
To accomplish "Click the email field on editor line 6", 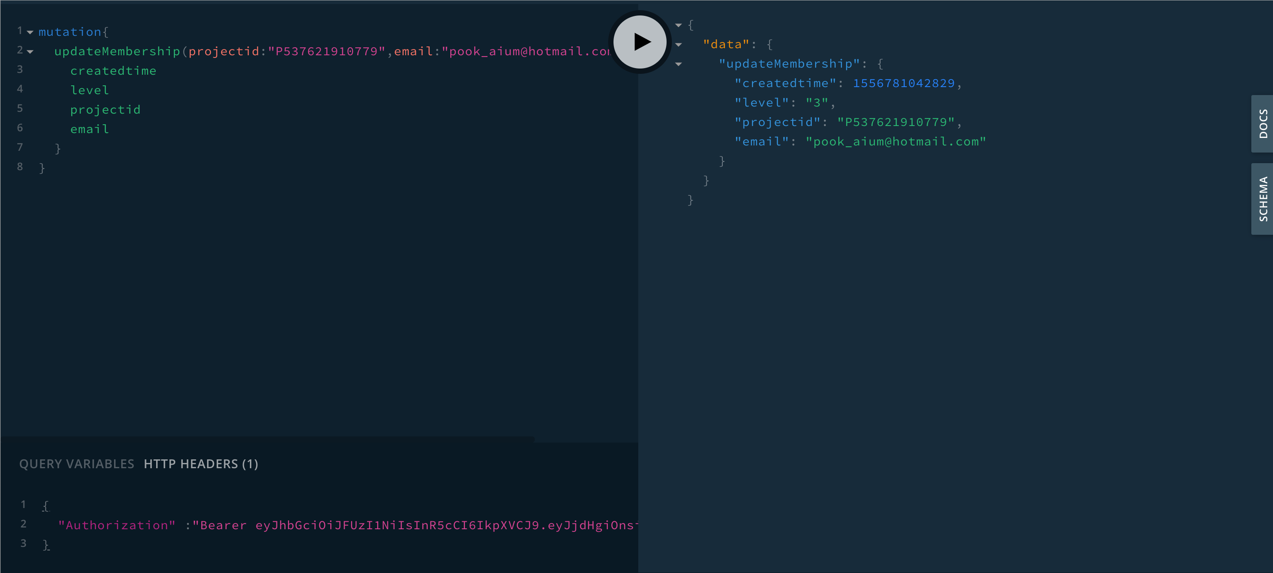I will 89,129.
